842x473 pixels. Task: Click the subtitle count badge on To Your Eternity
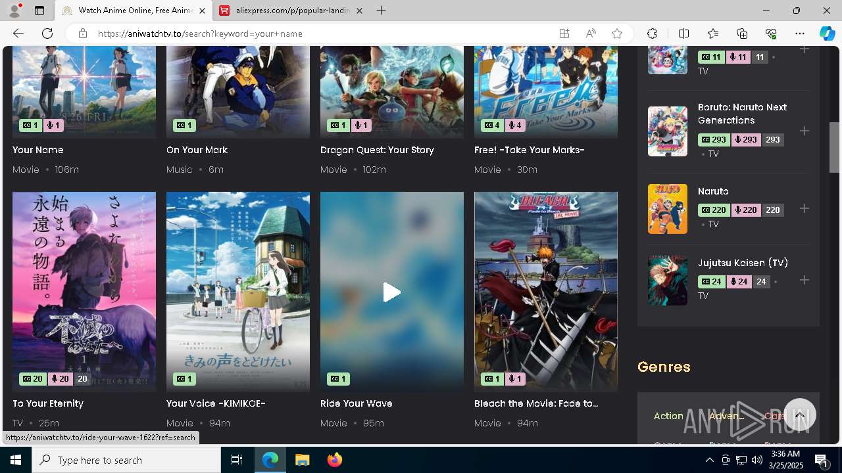pyautogui.click(x=33, y=378)
